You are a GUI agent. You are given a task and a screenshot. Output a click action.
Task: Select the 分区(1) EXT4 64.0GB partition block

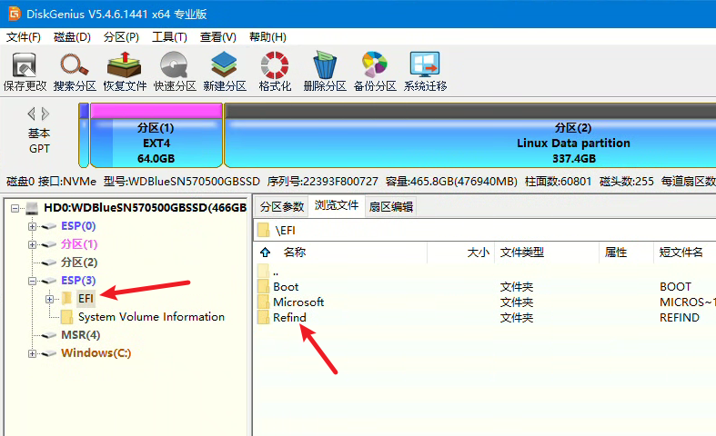(156, 135)
